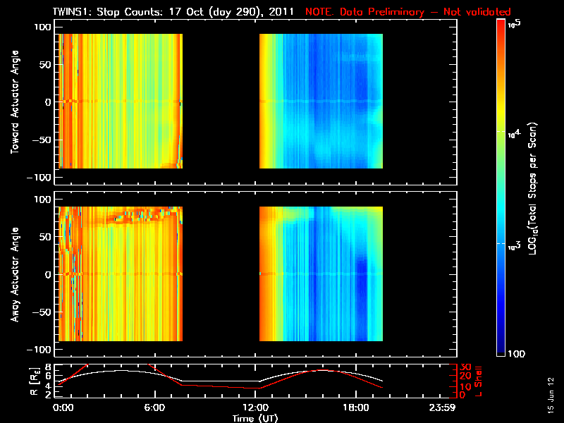Click the '12:00' time tick label
This screenshot has height=423, width=564.
255,407
